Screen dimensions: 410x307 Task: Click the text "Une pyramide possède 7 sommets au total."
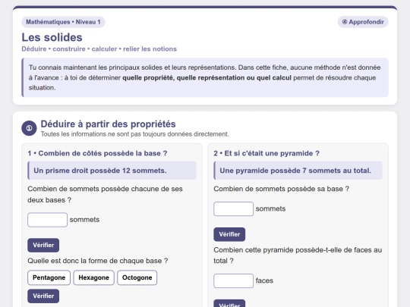coord(295,171)
